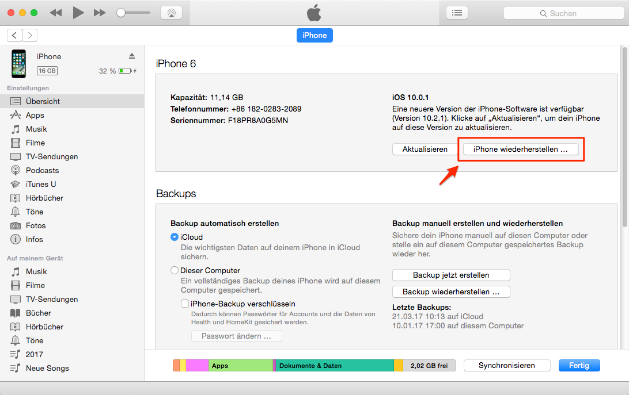
Task: Click the play button in toolbar
Action: [78, 13]
